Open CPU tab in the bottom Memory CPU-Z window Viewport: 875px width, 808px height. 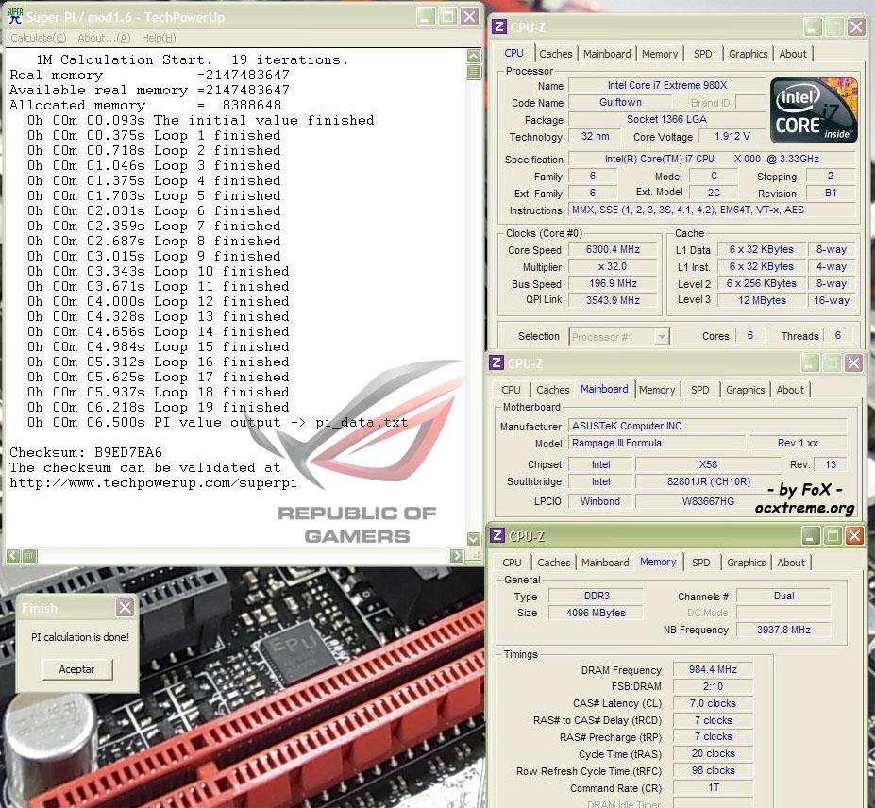coord(512,563)
